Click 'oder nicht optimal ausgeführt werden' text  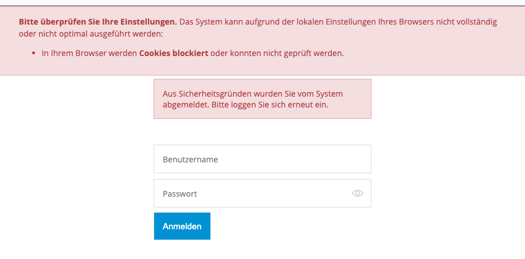point(91,34)
